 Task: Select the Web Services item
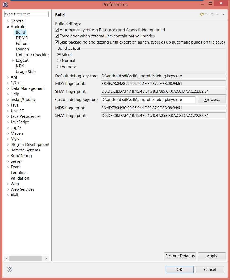[x=22, y=189]
